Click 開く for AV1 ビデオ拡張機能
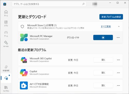This screenshot has height=94, width=129. [103, 85]
